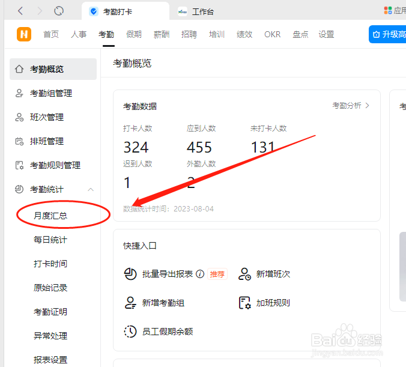Click the 加班规则 document-gear icon
Image resolution: width=406 pixels, height=367 pixels.
[244, 303]
